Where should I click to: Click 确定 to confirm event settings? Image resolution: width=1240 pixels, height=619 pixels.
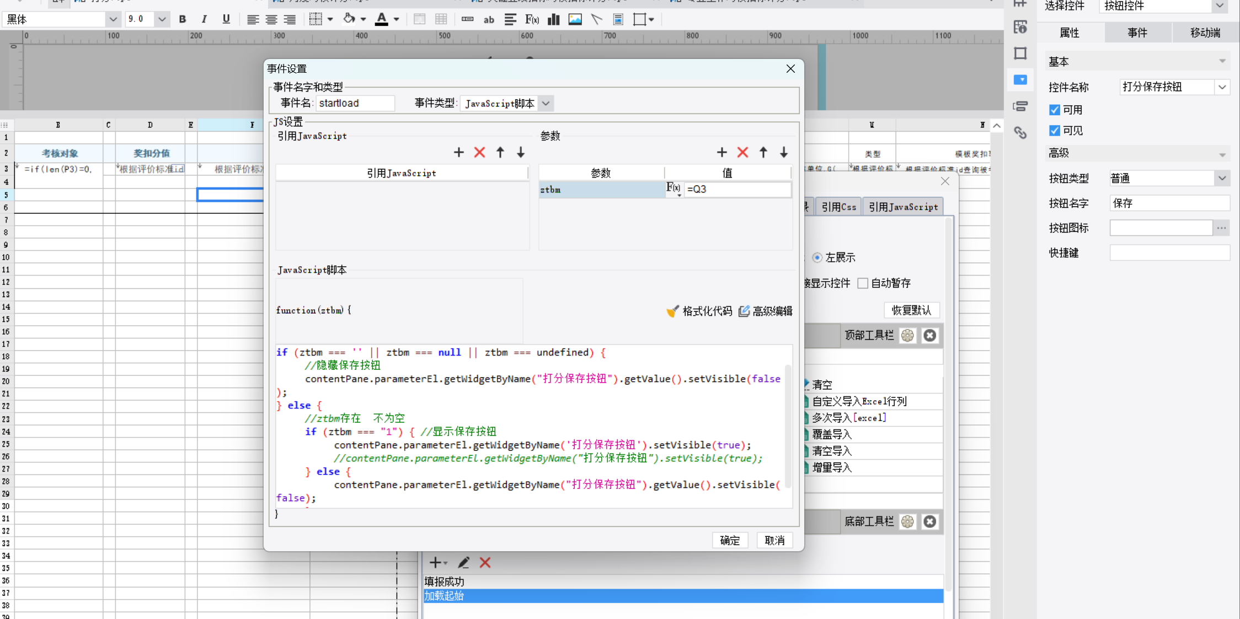click(x=730, y=540)
